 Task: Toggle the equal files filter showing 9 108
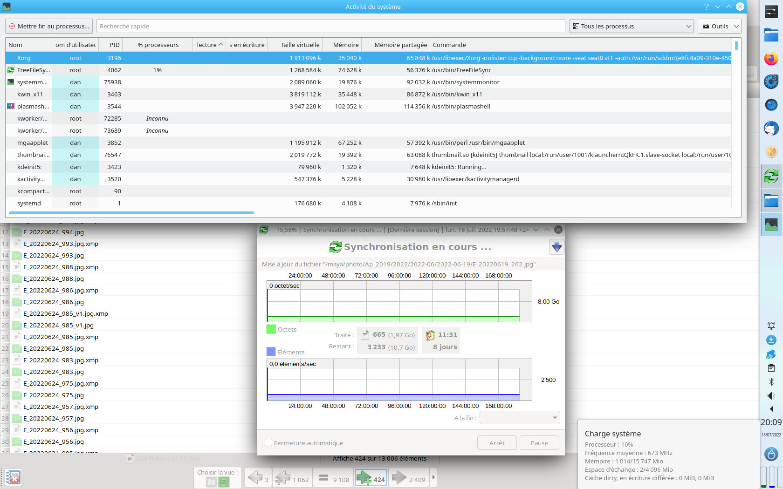333,477
